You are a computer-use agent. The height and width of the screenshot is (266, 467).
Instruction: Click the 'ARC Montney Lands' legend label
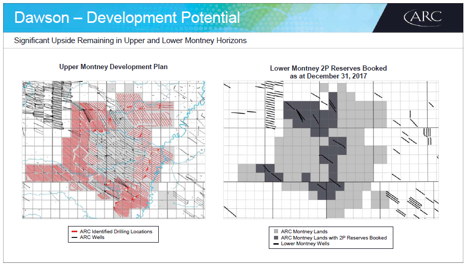click(x=304, y=231)
